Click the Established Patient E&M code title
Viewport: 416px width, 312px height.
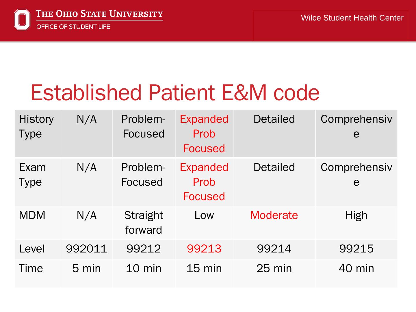[x=175, y=93]
